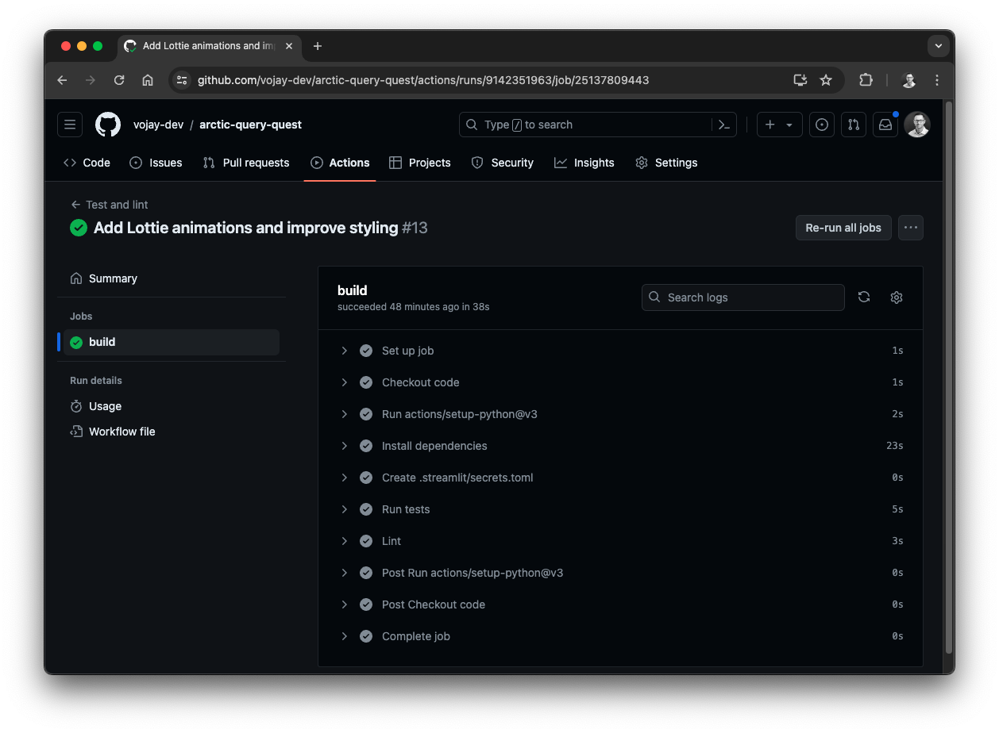This screenshot has width=999, height=733.
Task: Open the user avatar menu in GitHub header
Action: [x=917, y=125]
